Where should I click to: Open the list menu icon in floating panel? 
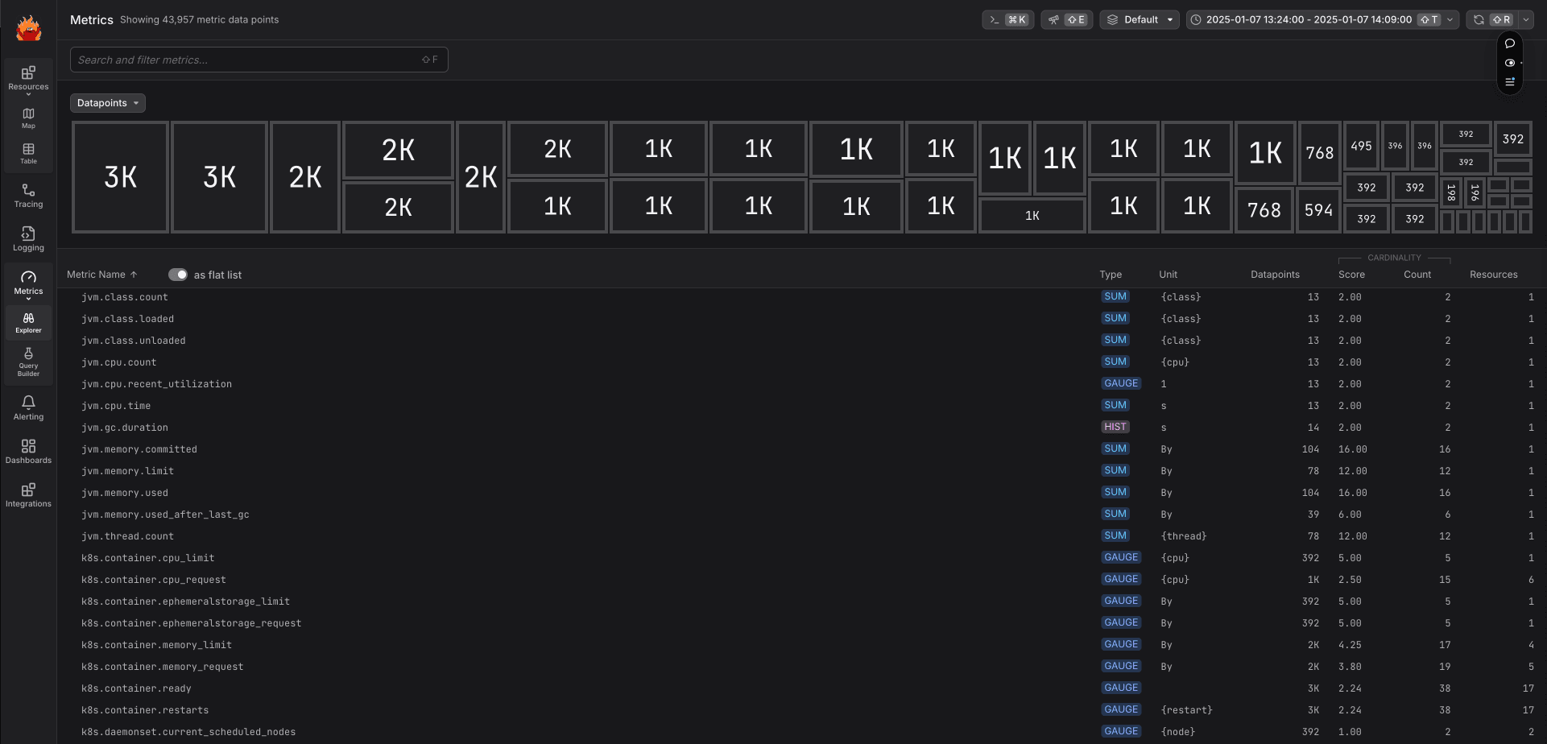(1510, 81)
